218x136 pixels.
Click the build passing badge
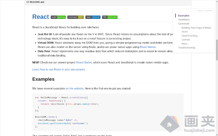pos(58,17)
